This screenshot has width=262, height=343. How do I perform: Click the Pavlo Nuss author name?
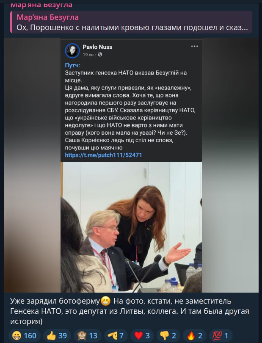[x=97, y=47]
